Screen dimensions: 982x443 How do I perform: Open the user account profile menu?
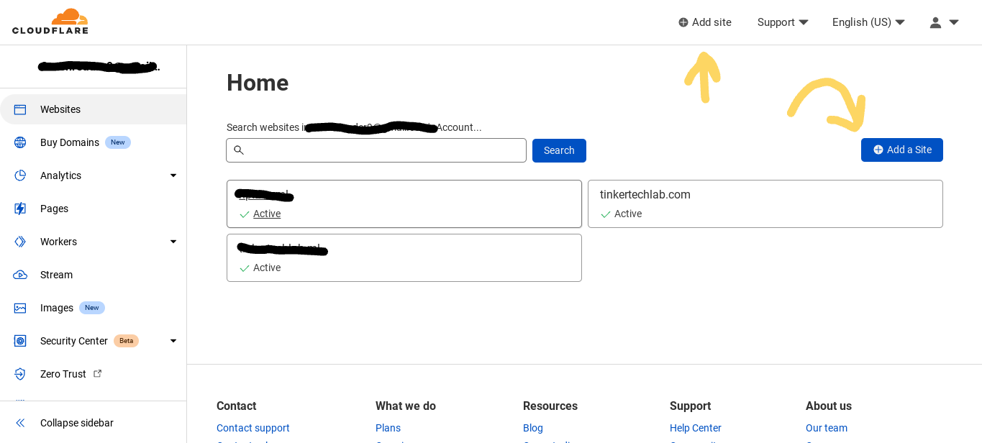click(x=944, y=22)
